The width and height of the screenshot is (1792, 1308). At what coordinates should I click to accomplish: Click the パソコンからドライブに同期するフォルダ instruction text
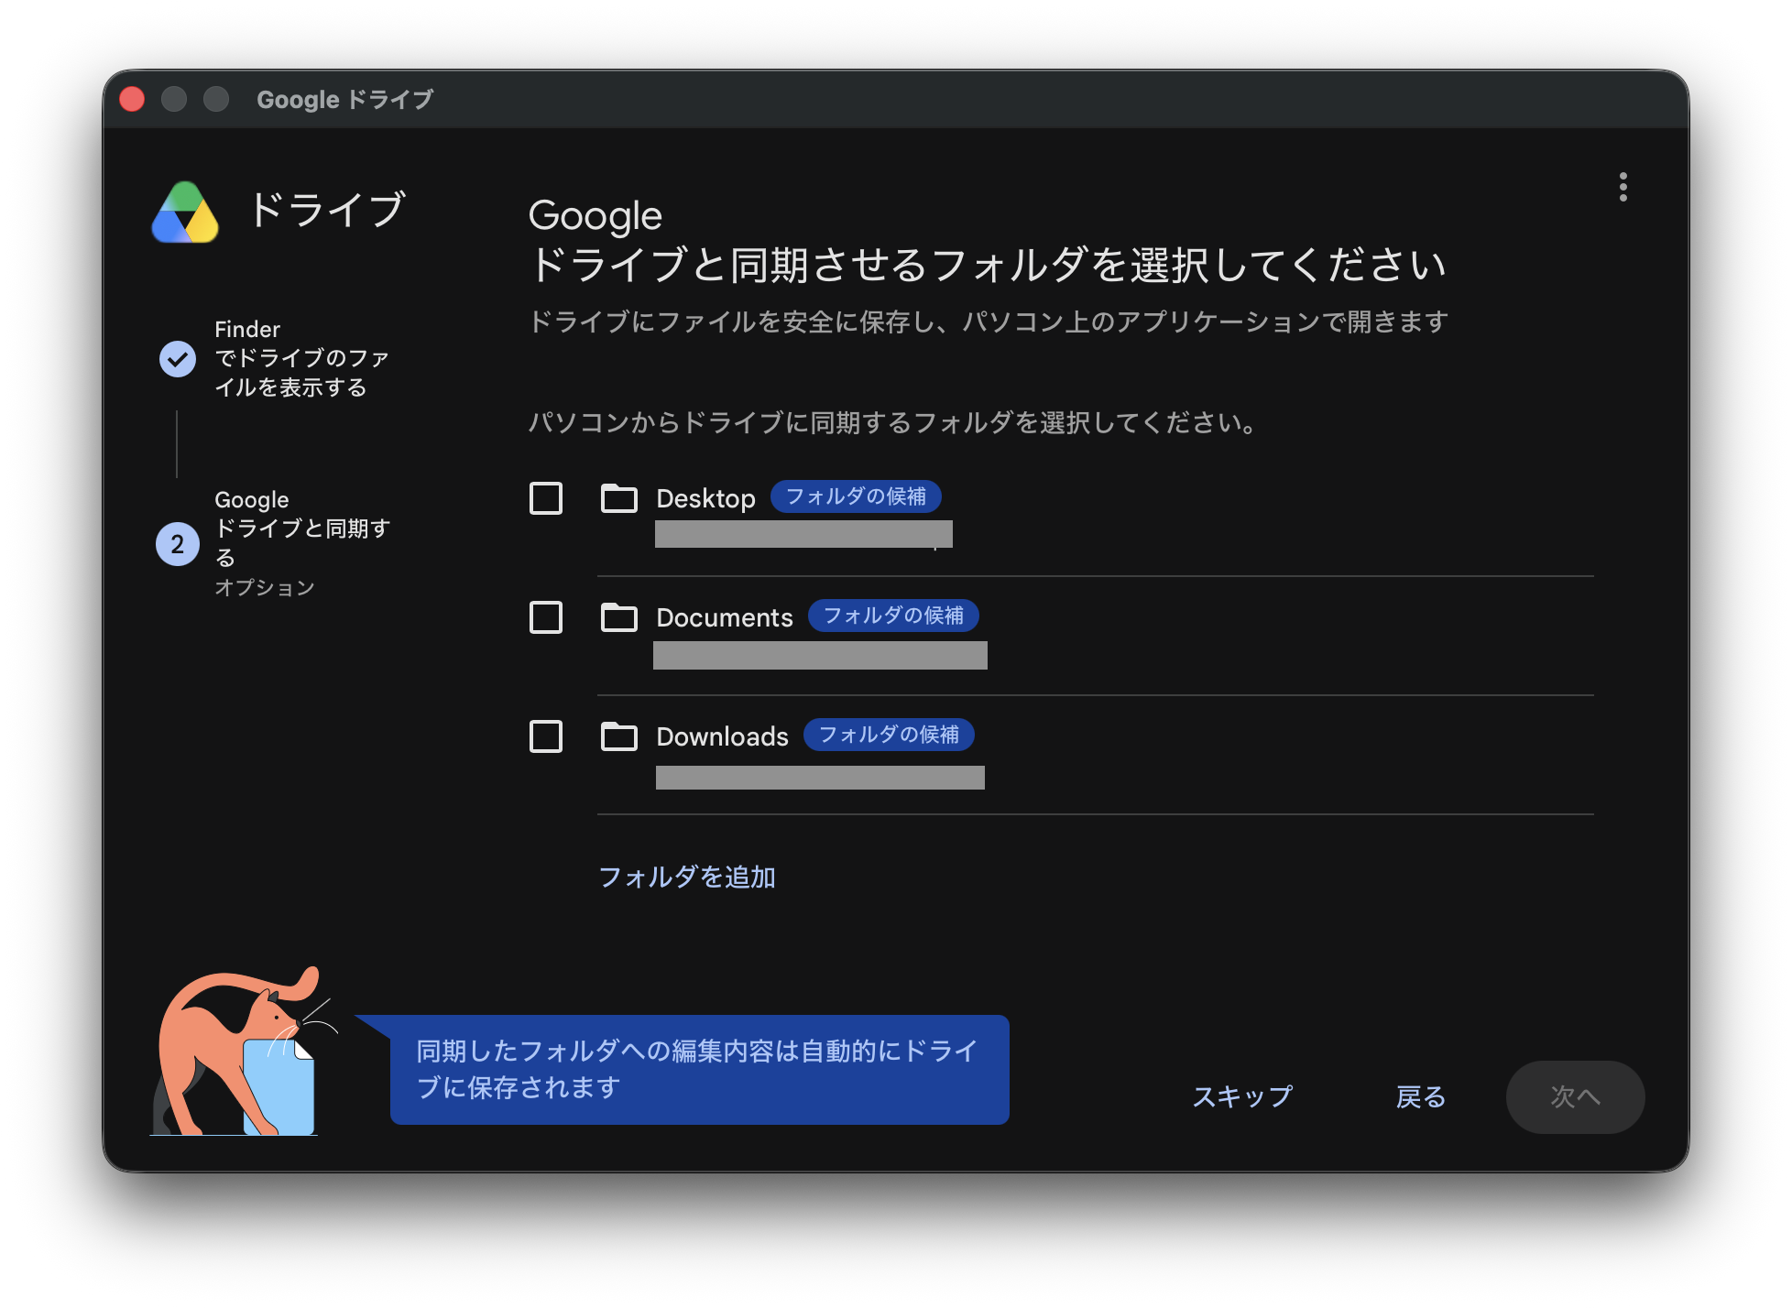pyautogui.click(x=893, y=422)
